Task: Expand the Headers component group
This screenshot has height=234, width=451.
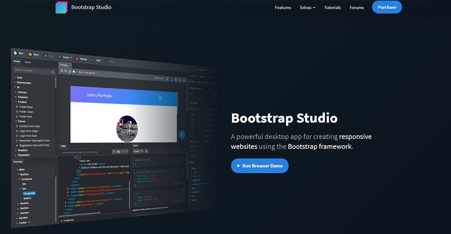Action: (22, 150)
